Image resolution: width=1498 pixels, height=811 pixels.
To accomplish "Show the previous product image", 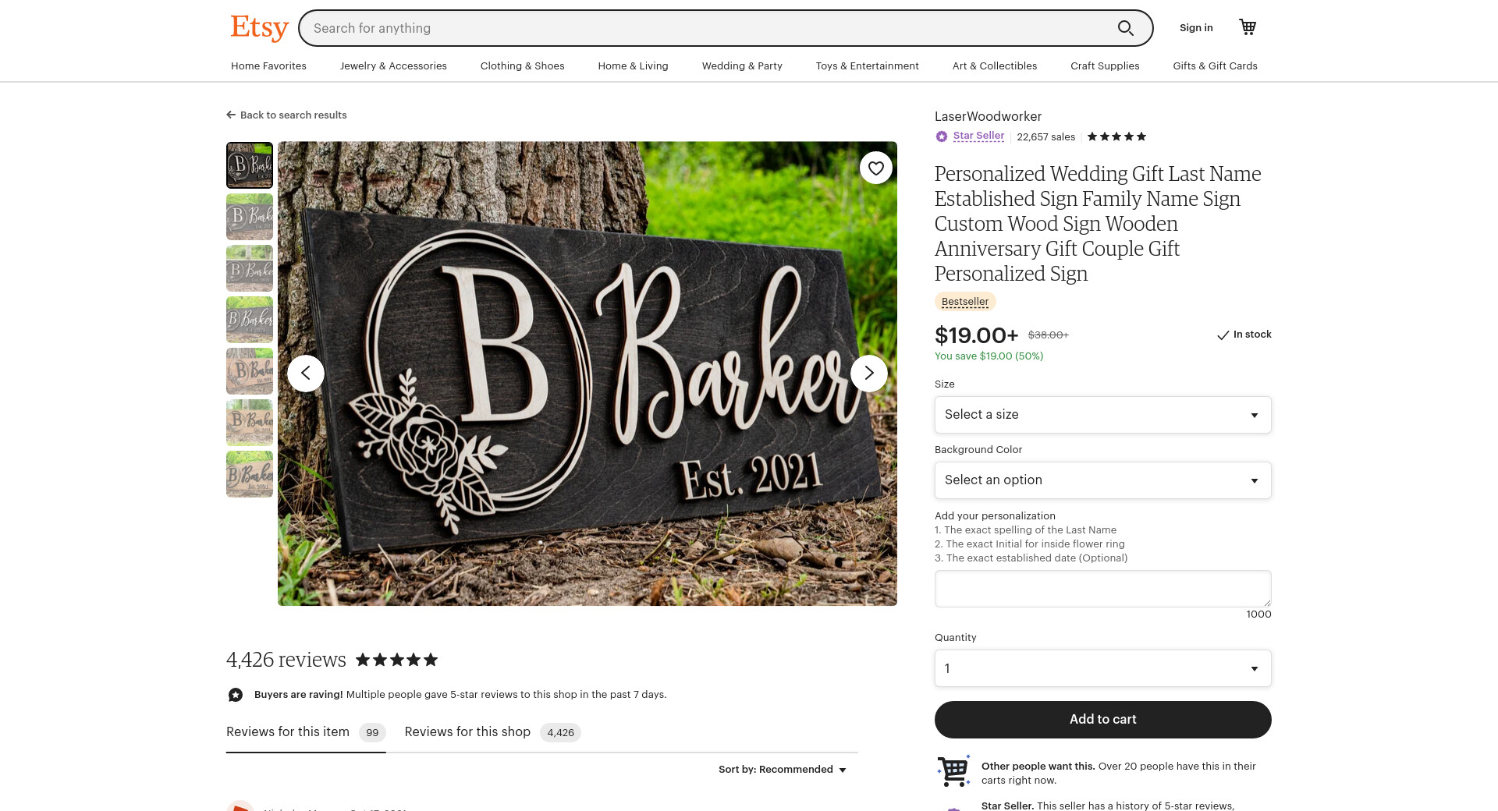I will tap(306, 374).
